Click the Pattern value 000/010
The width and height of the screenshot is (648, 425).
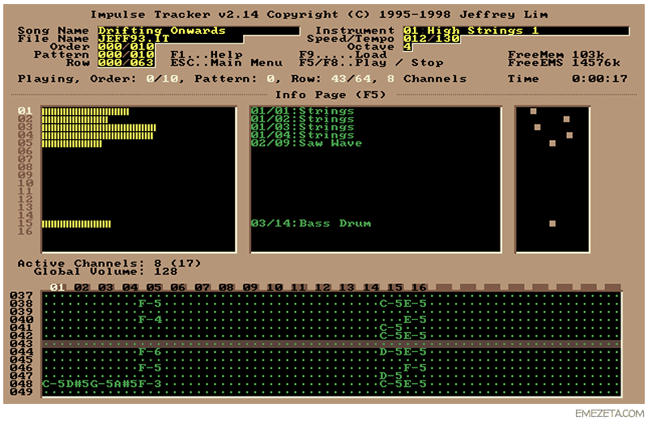126,54
